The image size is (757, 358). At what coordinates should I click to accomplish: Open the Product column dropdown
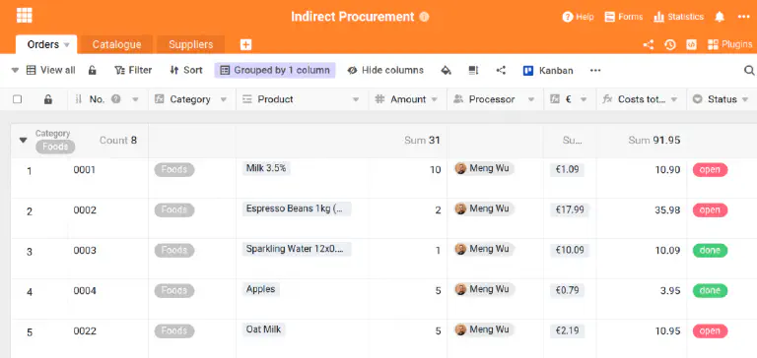pyautogui.click(x=356, y=99)
